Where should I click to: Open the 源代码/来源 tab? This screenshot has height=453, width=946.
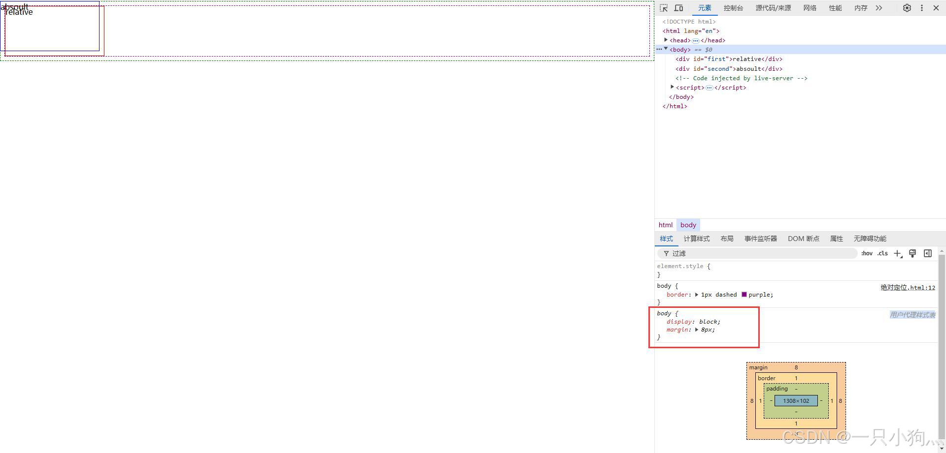(773, 8)
